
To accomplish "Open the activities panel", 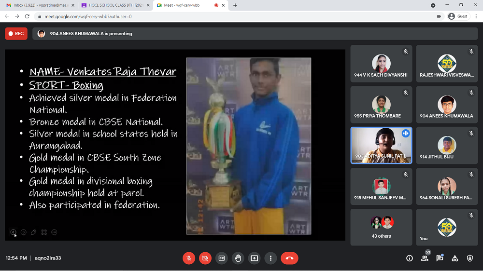I will point(455,258).
